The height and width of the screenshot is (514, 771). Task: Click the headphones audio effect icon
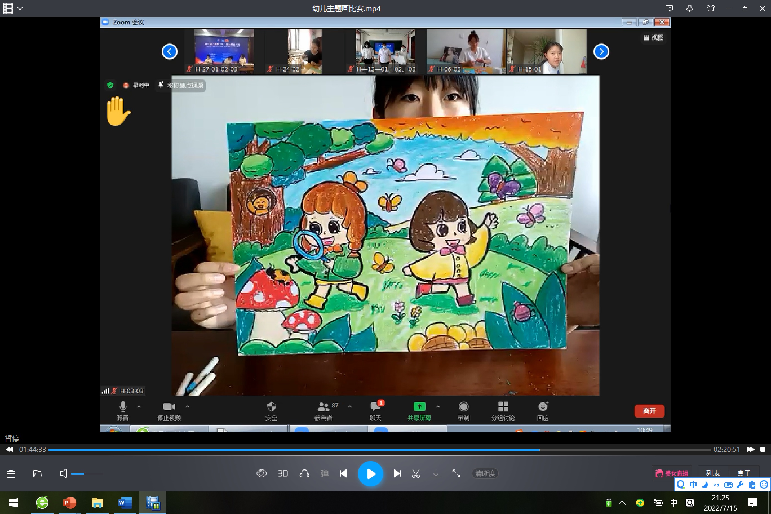click(x=304, y=473)
